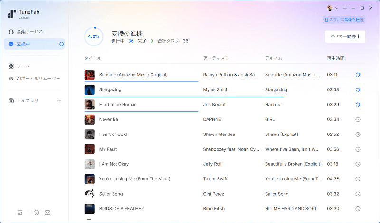Select the Taylor Swift artist cell

(215, 179)
